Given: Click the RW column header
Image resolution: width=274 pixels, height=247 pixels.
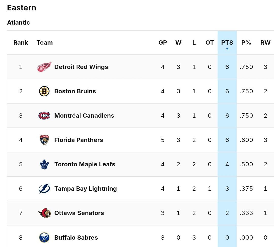Looking at the screenshot, I should point(266,43).
